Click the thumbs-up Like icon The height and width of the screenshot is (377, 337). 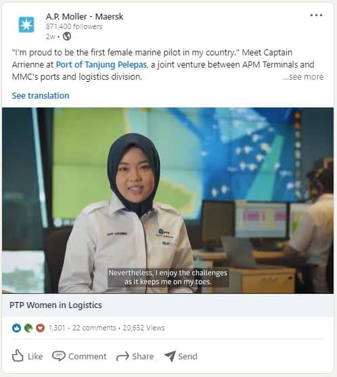tap(18, 355)
